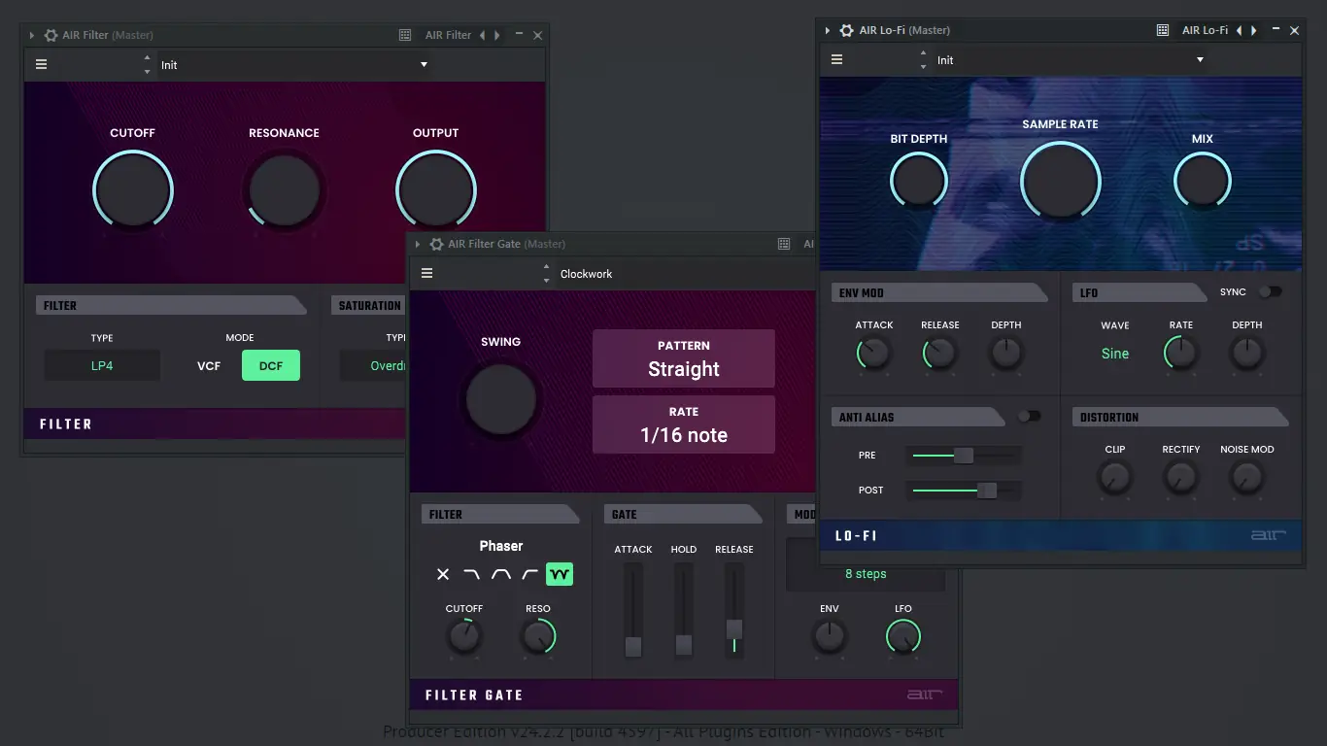Click the RESO knob in Filter Gate
Image resolution: width=1327 pixels, height=746 pixels.
click(x=538, y=637)
